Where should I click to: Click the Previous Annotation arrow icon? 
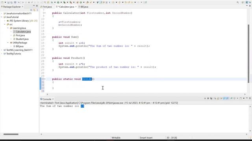point(120,2)
